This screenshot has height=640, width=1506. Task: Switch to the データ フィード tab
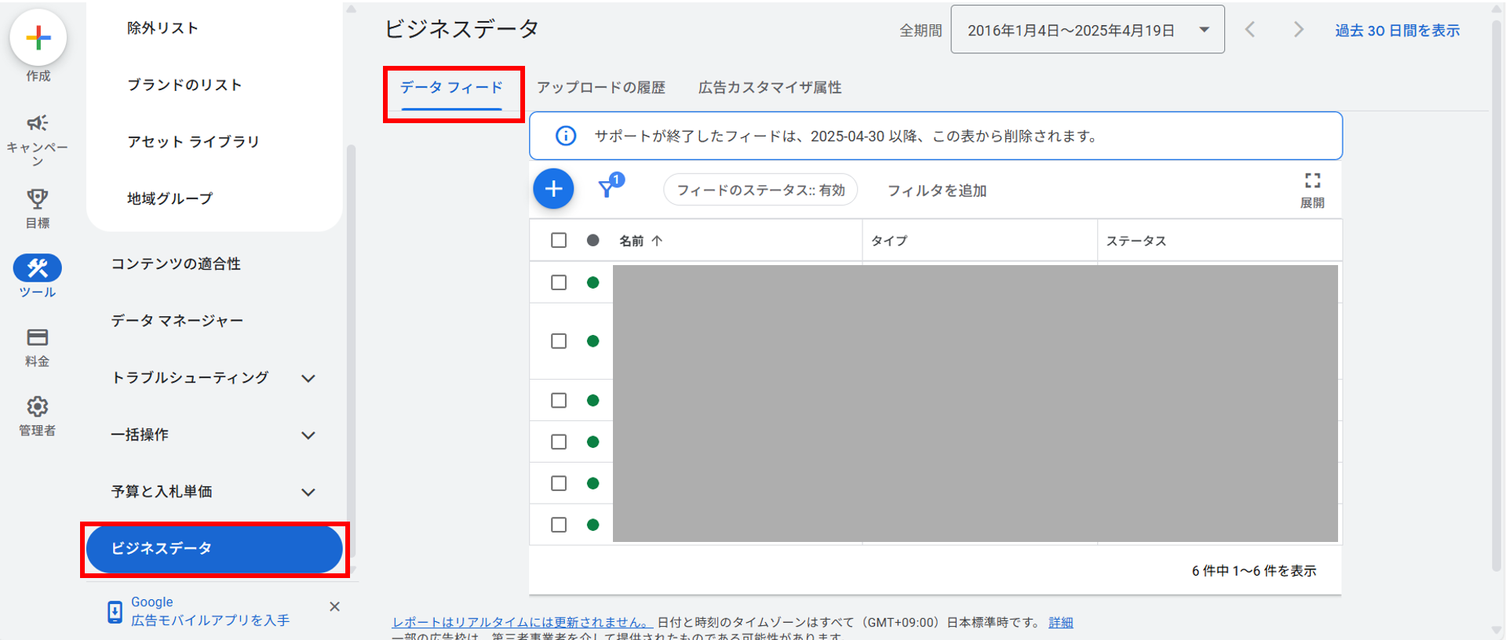point(452,87)
